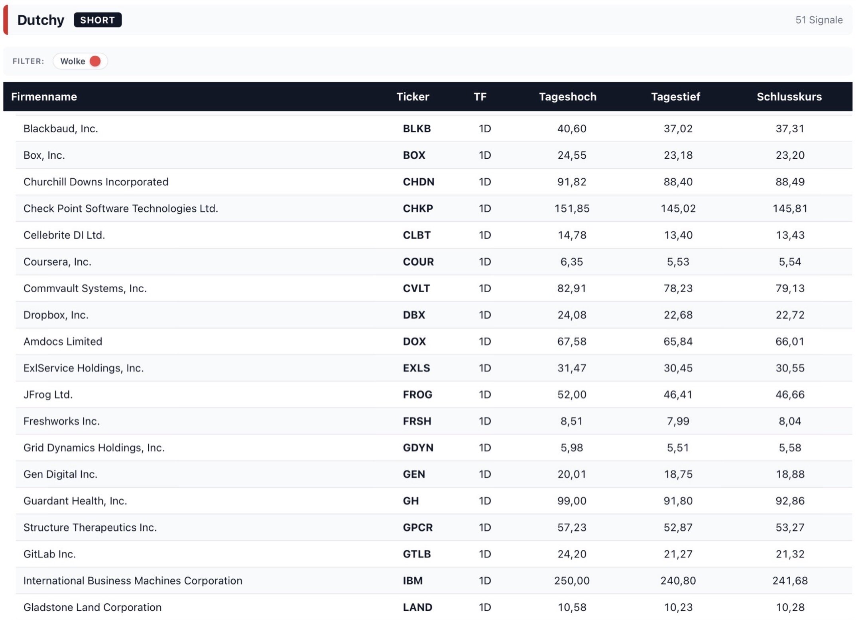
Task: Click the Tagestief column header
Action: click(x=675, y=96)
